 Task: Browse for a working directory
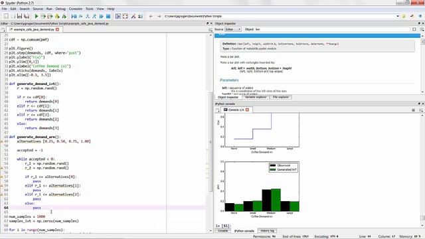pos(404,16)
